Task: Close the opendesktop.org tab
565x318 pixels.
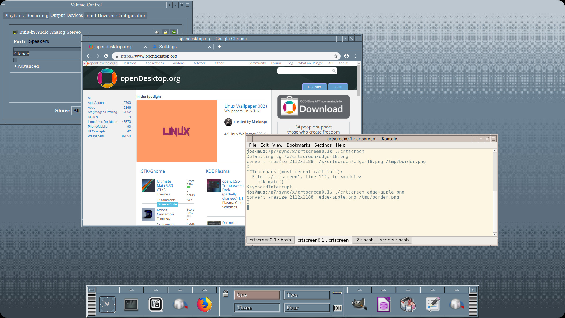Action: [146, 47]
